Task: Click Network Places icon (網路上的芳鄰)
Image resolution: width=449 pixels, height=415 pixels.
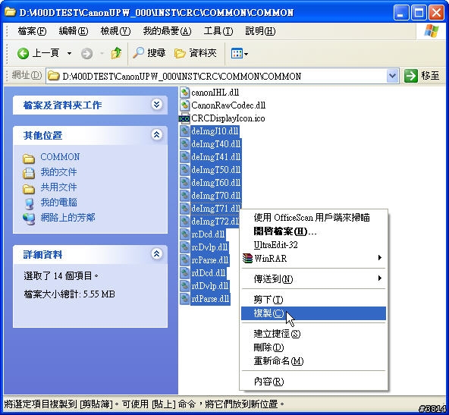Action: tap(29, 219)
